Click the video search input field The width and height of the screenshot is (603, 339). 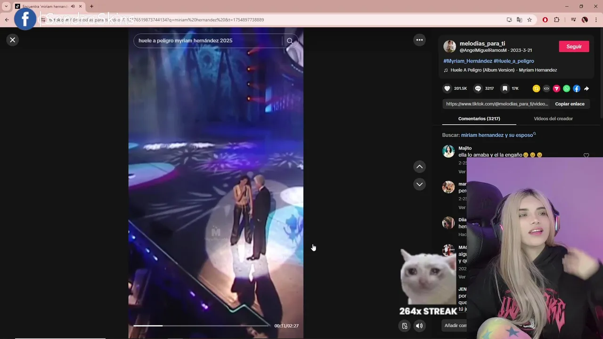(x=209, y=41)
